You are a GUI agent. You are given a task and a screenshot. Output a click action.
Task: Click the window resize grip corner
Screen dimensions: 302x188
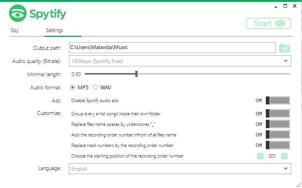pyautogui.click(x=298, y=185)
